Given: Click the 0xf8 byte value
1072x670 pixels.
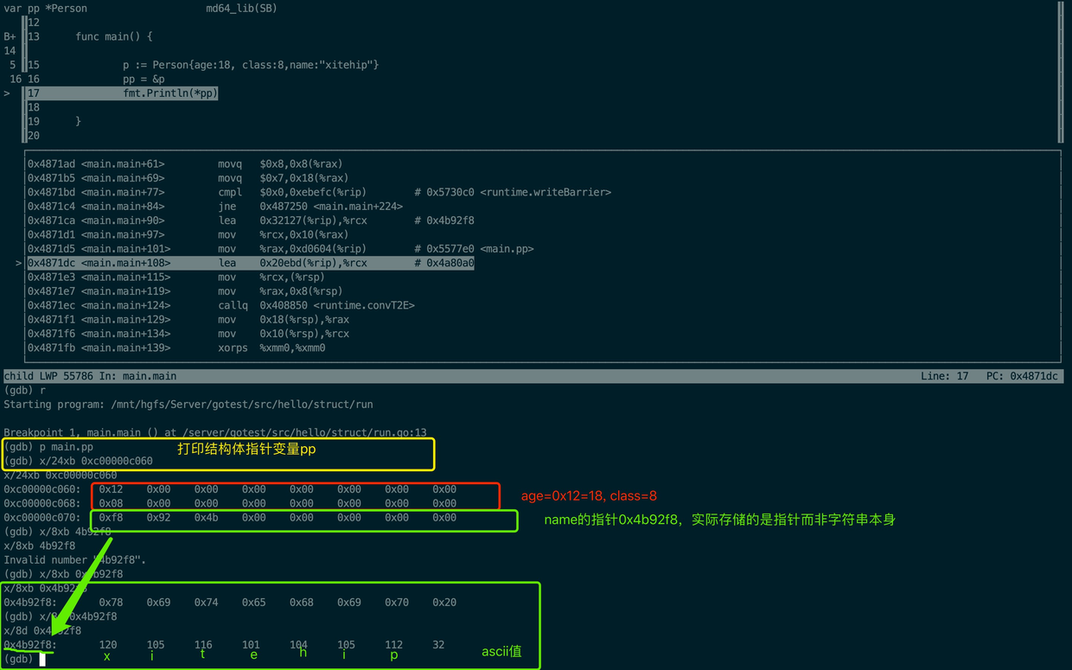Looking at the screenshot, I should 111,518.
